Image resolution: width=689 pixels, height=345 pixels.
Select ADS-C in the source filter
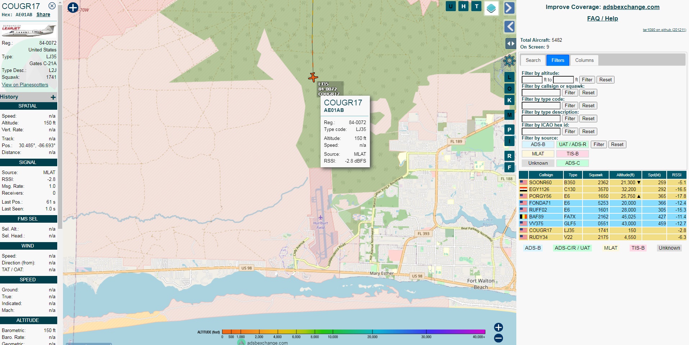(572, 163)
